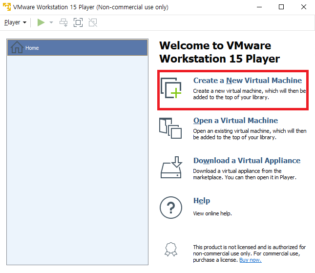Click the new virtual machine plus icon
The height and width of the screenshot is (273, 315).
171,88
